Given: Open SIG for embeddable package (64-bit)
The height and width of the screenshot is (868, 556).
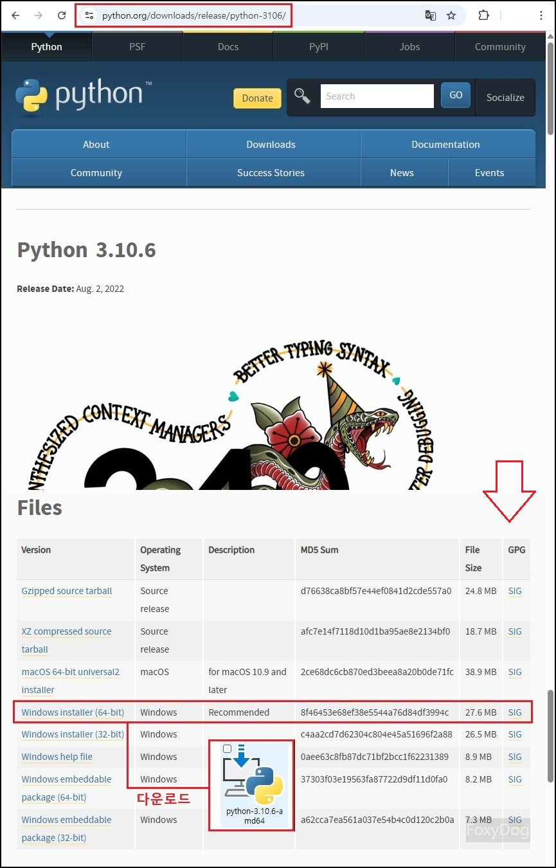Looking at the screenshot, I should click(515, 779).
